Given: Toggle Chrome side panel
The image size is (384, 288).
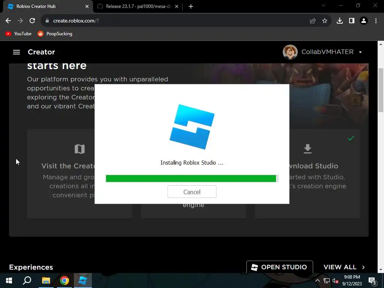Looking at the screenshot, I should (352, 21).
